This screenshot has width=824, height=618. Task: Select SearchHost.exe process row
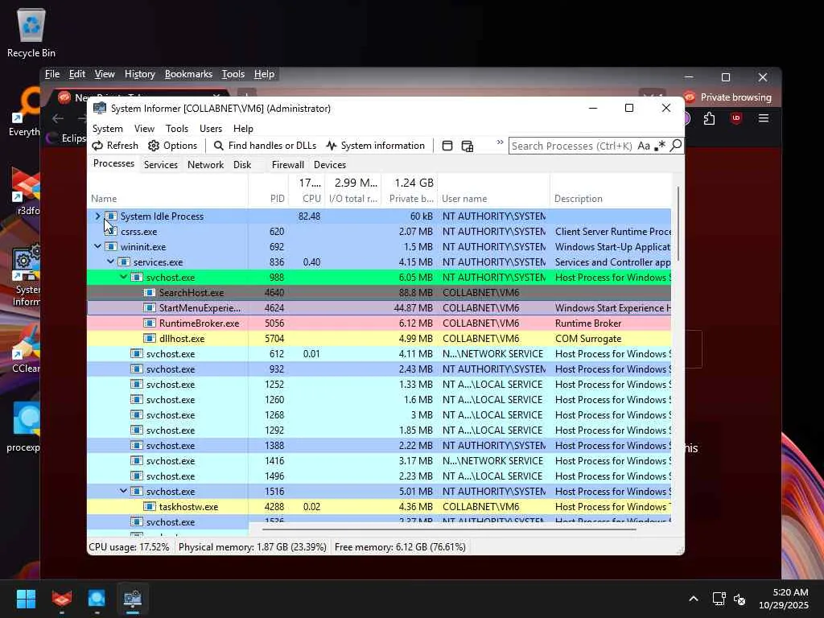(379, 293)
